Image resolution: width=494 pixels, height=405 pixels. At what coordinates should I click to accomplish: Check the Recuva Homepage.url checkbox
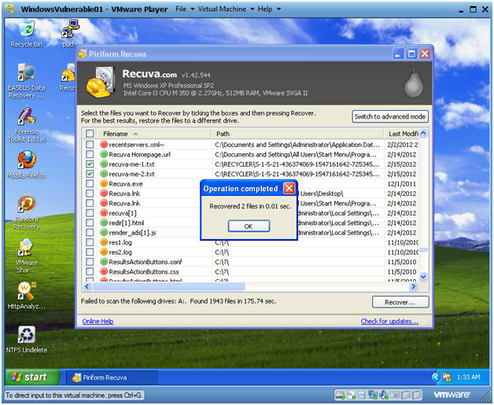tap(90, 154)
